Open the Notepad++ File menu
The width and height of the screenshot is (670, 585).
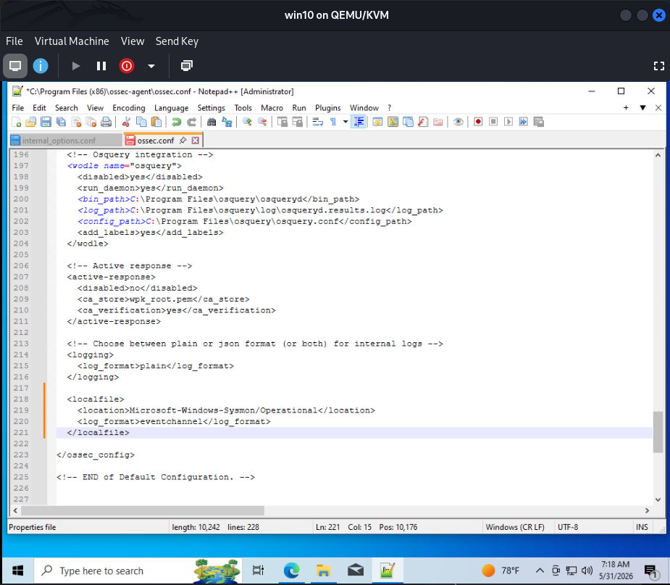coord(18,108)
